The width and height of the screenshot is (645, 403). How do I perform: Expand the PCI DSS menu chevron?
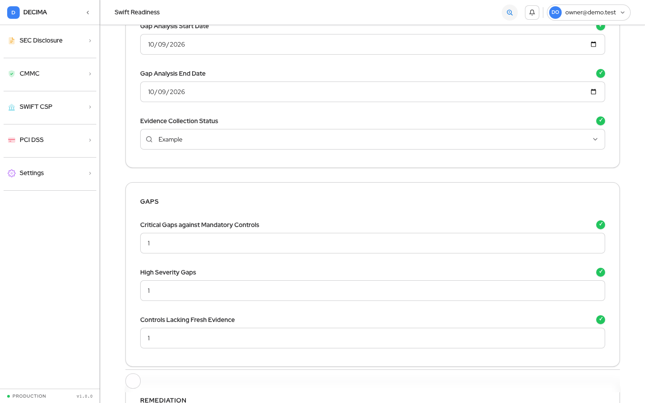click(90, 140)
